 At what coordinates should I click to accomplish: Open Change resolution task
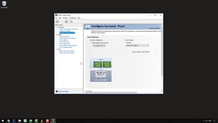click(x=64, y=36)
